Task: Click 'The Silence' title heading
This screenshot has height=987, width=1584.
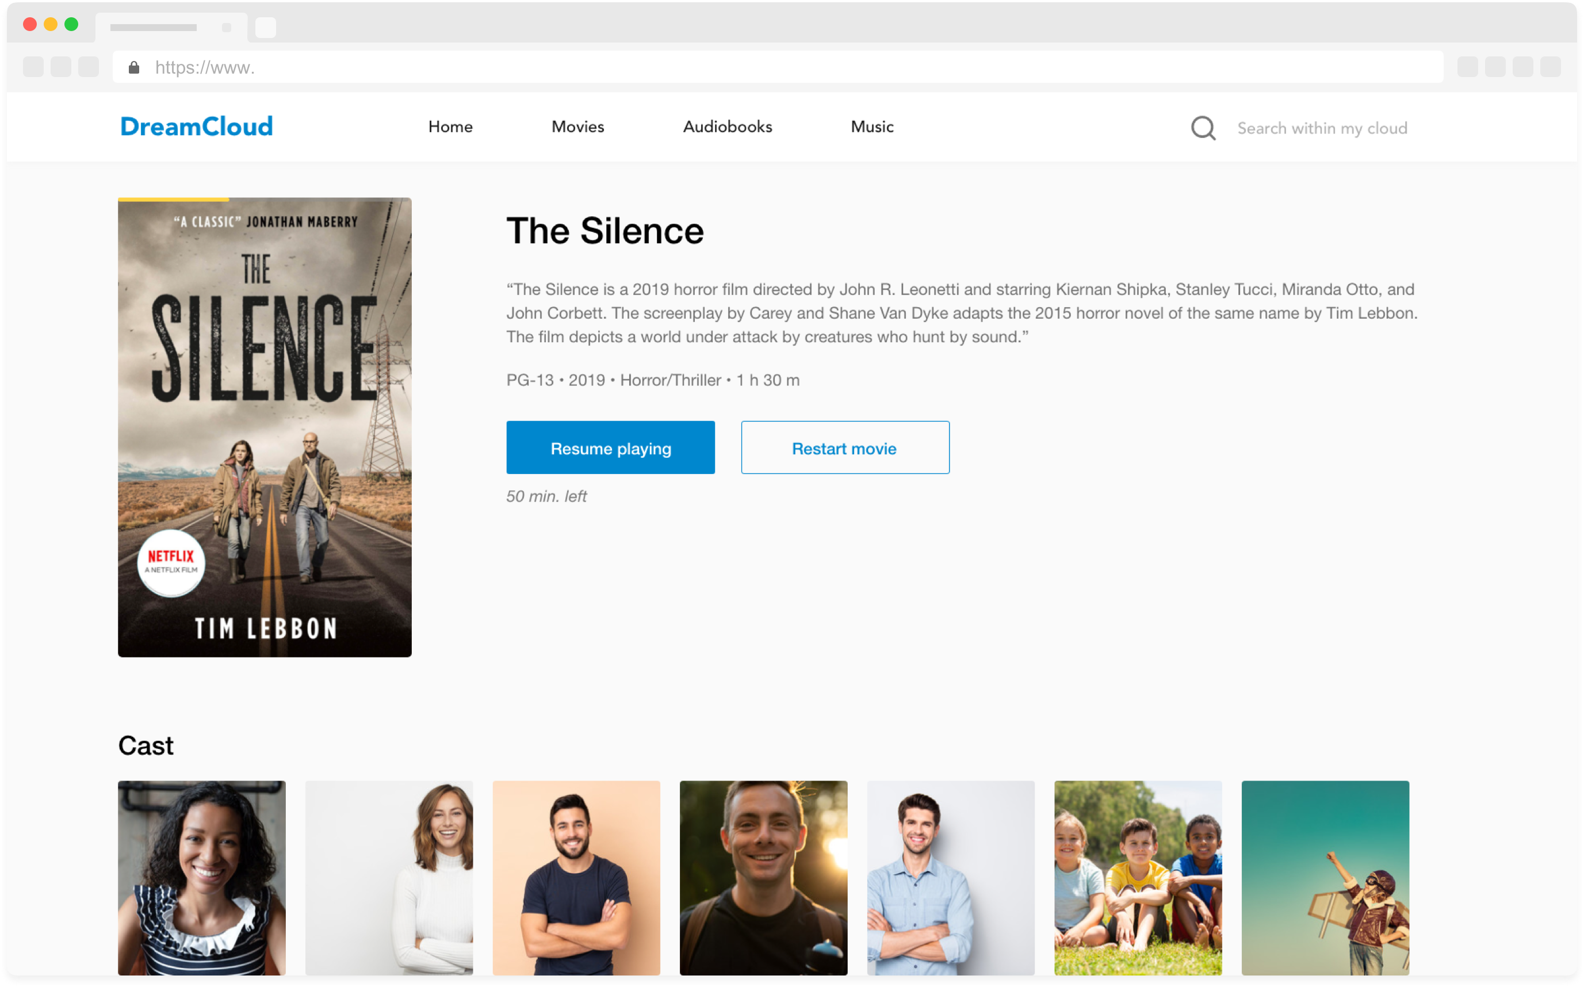Action: [x=605, y=231]
